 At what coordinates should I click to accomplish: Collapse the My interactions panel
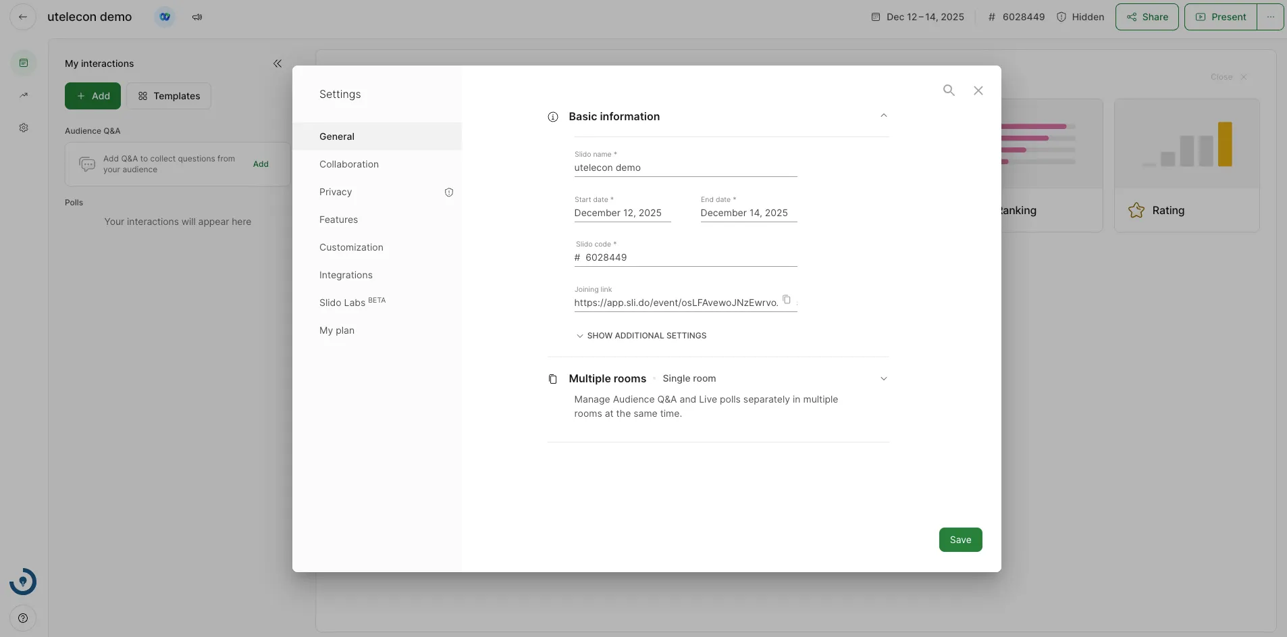tap(277, 63)
